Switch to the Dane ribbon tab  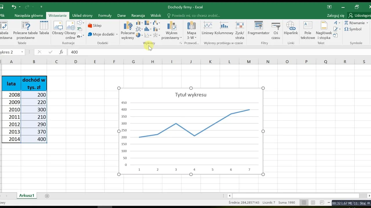(121, 16)
